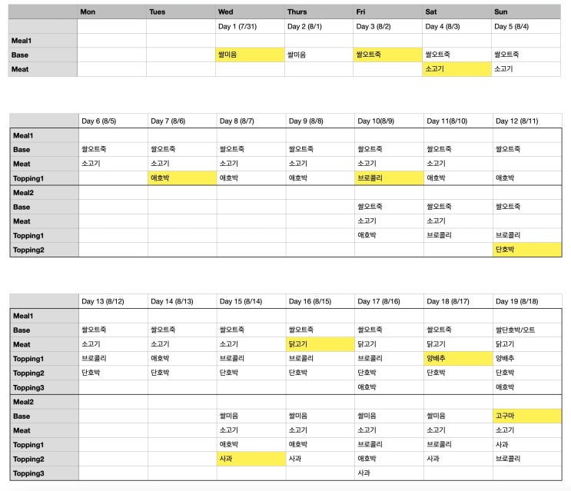Click the 쌀단호박/오트 cell on Day 19
571x491 pixels.
tap(527, 330)
